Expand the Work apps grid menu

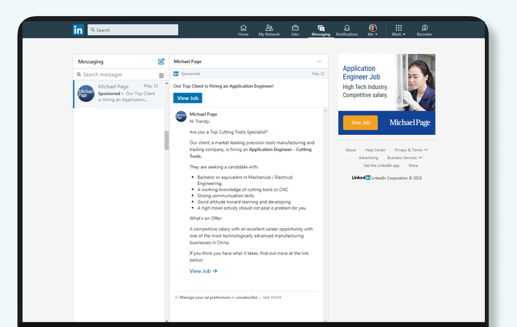398,30
